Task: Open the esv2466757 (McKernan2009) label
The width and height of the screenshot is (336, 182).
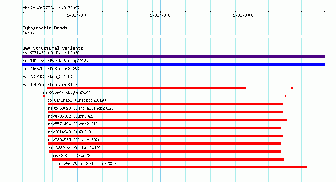Action: (x=51, y=69)
